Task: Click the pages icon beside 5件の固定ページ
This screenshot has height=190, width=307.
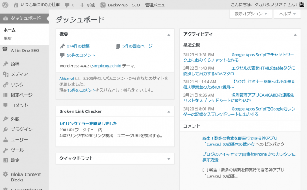Action: click(x=118, y=46)
